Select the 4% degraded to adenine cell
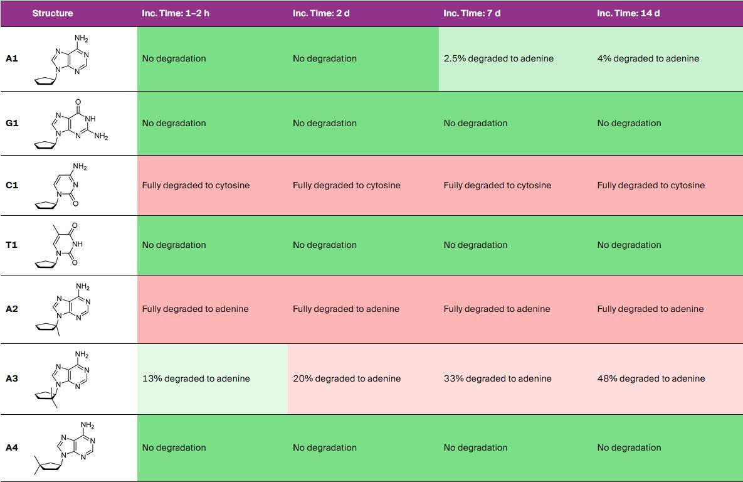Screen dimensions: 743x482 [x=648, y=59]
